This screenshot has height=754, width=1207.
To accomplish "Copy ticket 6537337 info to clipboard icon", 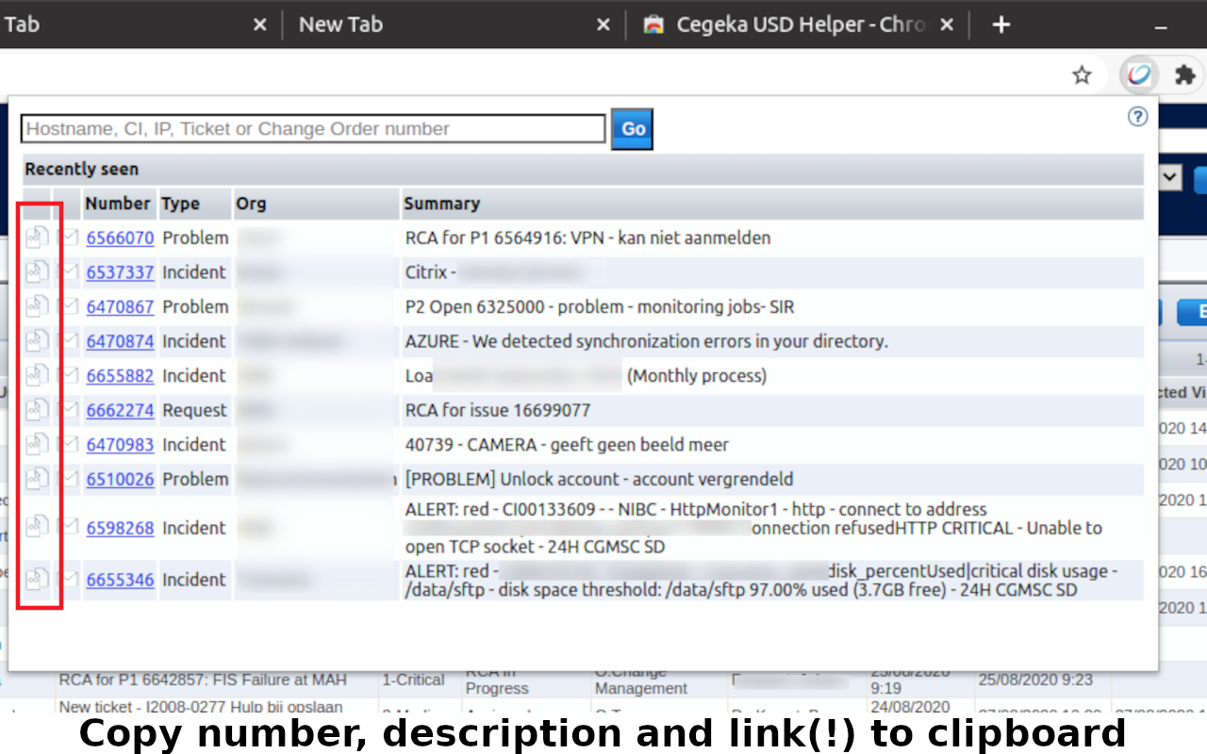I will (37, 272).
